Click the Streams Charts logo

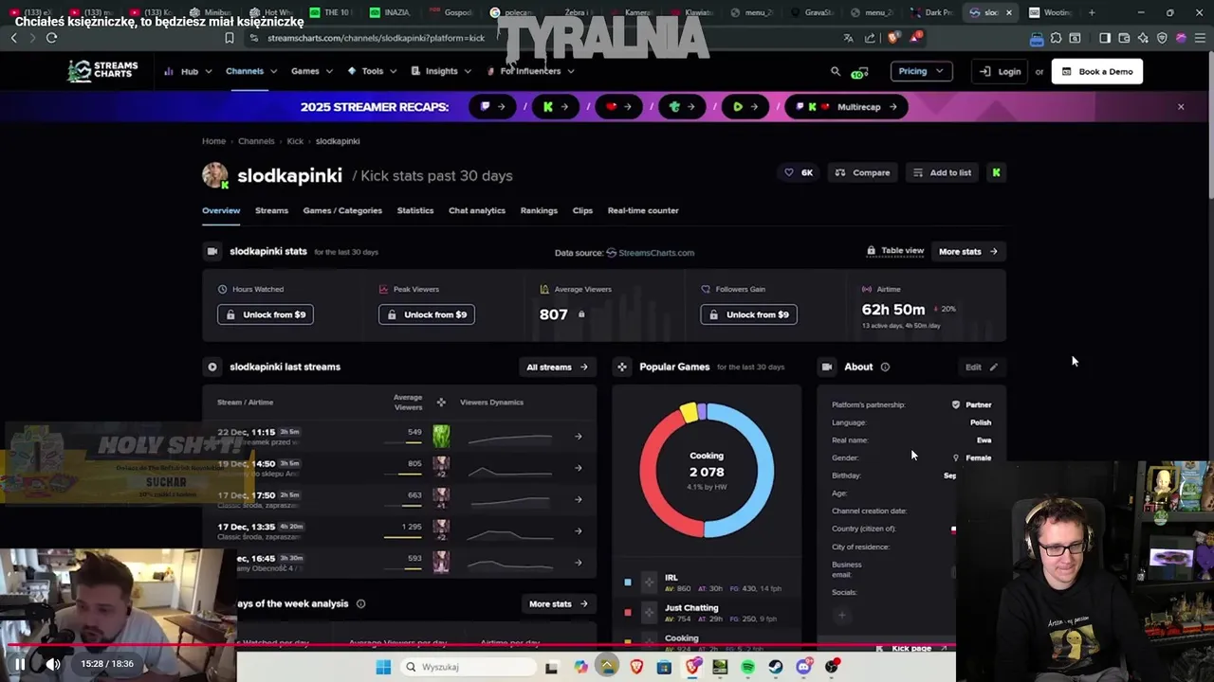coord(102,71)
